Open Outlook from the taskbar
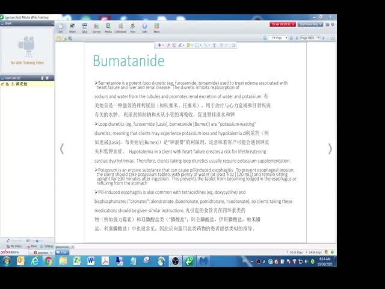 20,261
